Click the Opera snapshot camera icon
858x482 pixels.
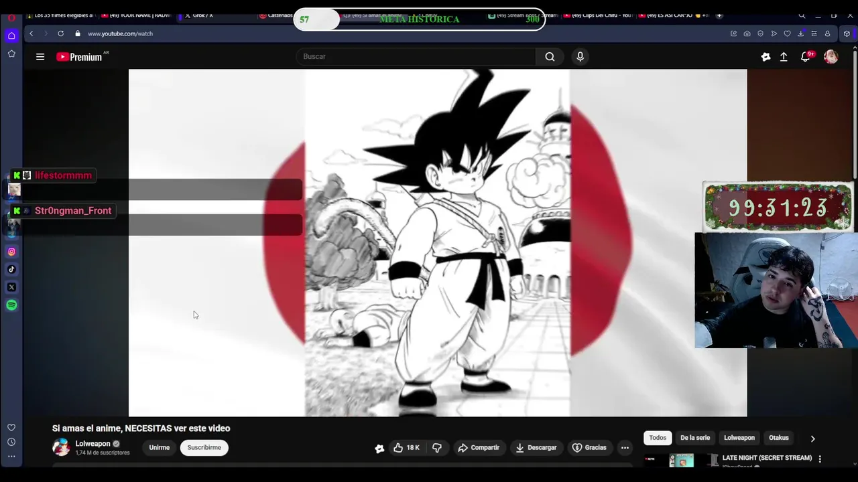pos(747,33)
